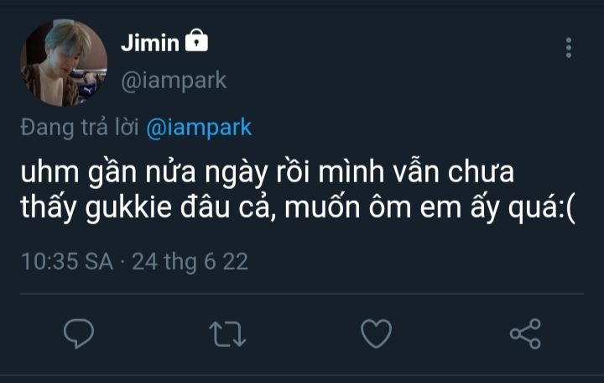Click the tweet date 24 thg 6 22
Viewport: 604px width, 383px height.
coord(190,261)
